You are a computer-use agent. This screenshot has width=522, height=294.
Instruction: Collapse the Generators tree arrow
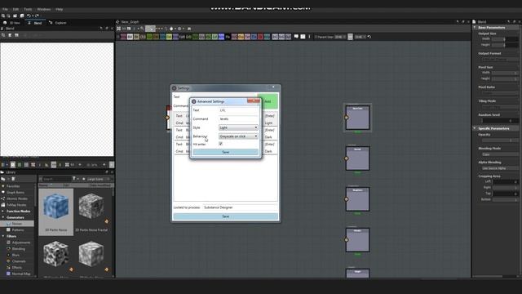(x=3, y=217)
